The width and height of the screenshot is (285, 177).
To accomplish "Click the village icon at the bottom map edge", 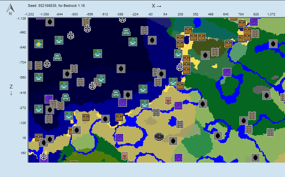I will click(124, 156).
